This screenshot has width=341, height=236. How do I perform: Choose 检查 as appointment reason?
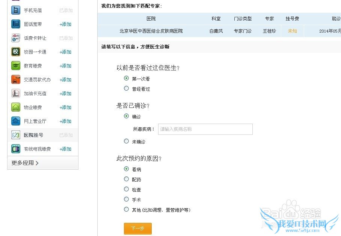[x=126, y=189]
